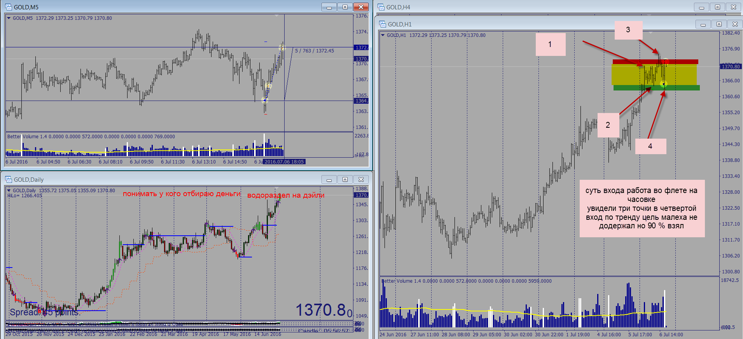The width and height of the screenshot is (743, 339).
Task: Click the large 1370.80 price display in Daily chart
Action: [x=324, y=310]
